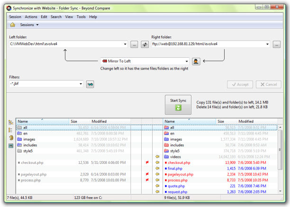Open the Mirror To Left sync mode dropdown
The image size is (290, 207).
[145, 61]
